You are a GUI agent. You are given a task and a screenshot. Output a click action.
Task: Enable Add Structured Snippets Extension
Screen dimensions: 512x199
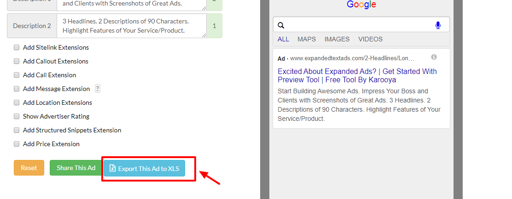[17, 130]
